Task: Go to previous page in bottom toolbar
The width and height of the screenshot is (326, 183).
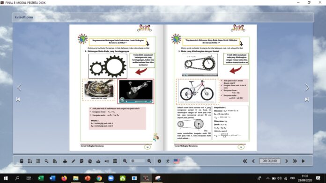Action: [x=253, y=161]
